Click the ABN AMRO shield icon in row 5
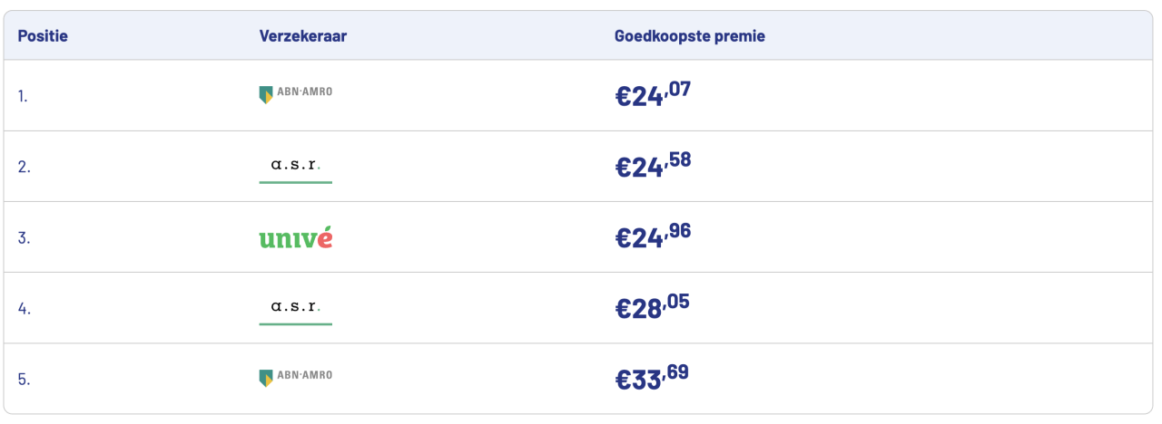The height and width of the screenshot is (424, 1162). [265, 378]
